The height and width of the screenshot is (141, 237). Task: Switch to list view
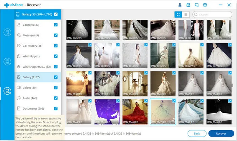click(x=186, y=14)
